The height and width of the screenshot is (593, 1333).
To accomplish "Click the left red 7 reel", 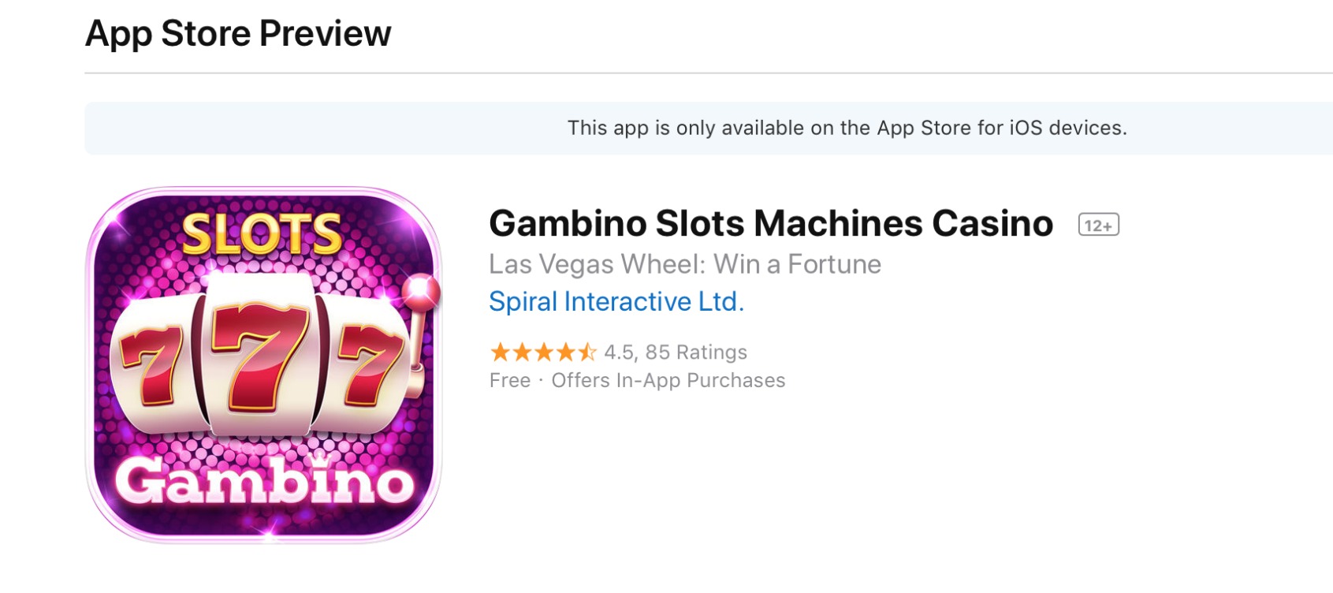I will point(151,365).
